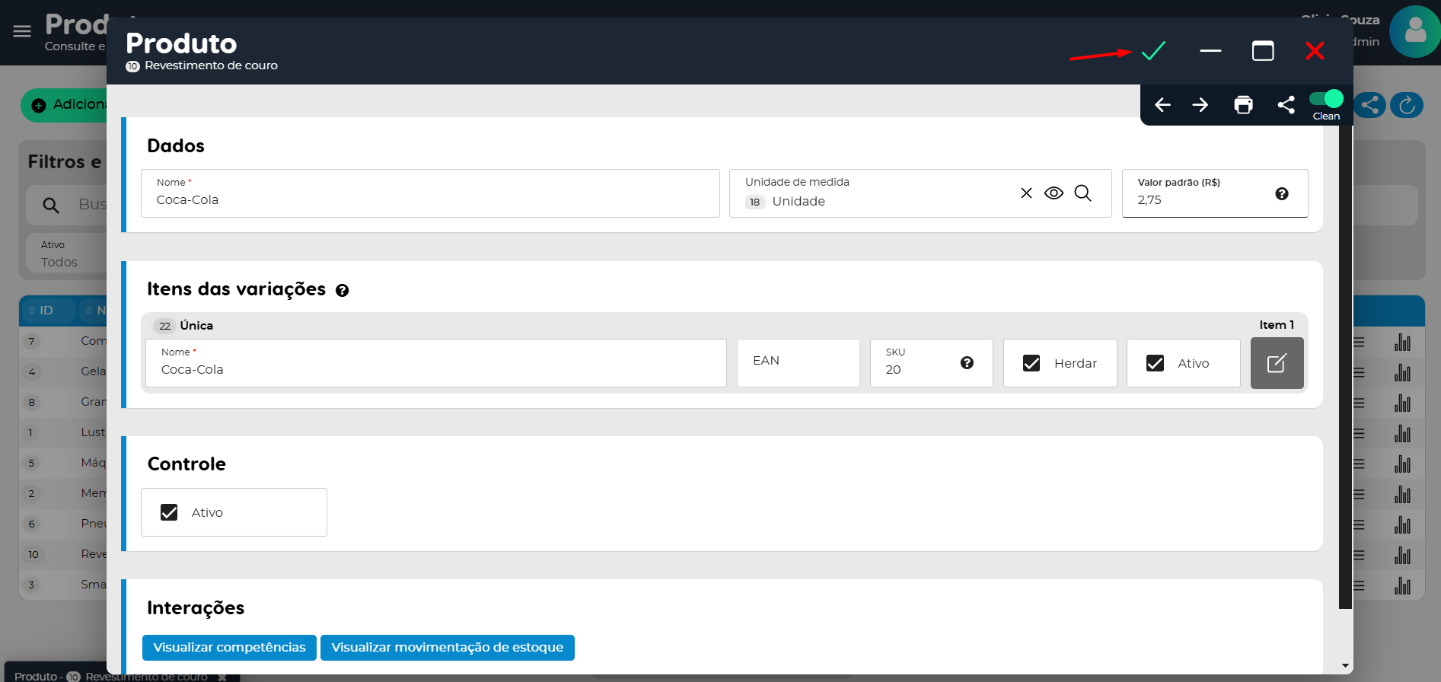
Task: Click the product Nome field in Dados
Action: coord(430,200)
